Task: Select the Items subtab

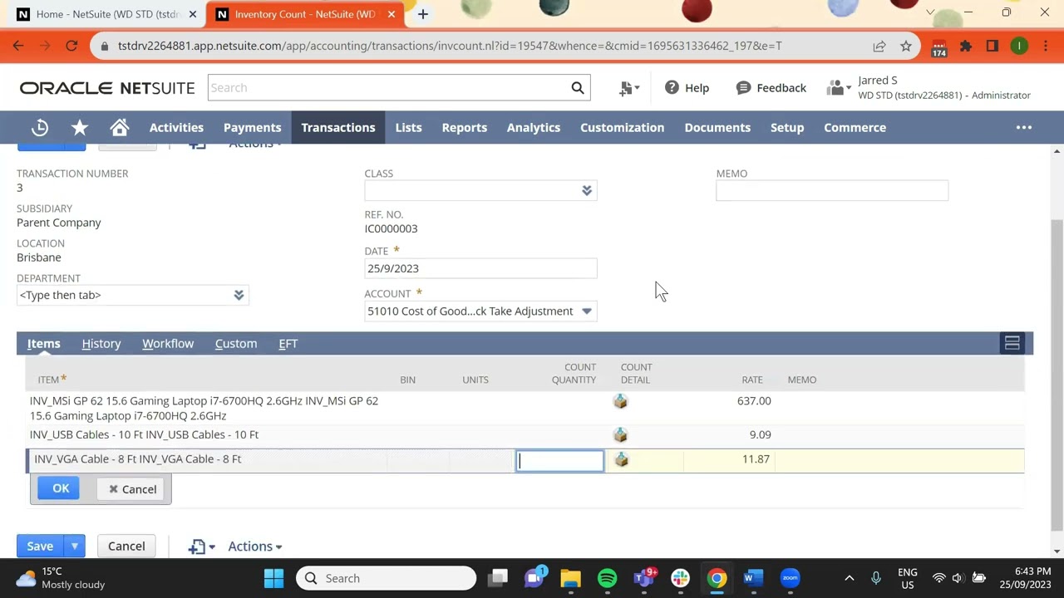Action: 43,344
